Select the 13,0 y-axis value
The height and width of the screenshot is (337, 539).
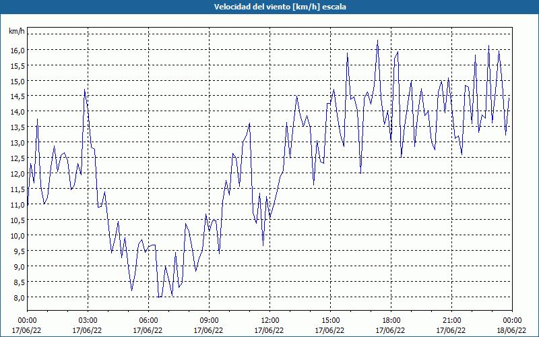18,143
